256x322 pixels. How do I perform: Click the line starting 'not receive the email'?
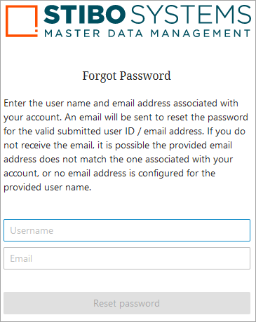point(118,146)
